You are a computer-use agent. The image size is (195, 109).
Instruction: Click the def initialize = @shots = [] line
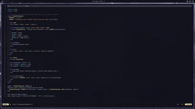[20, 63]
